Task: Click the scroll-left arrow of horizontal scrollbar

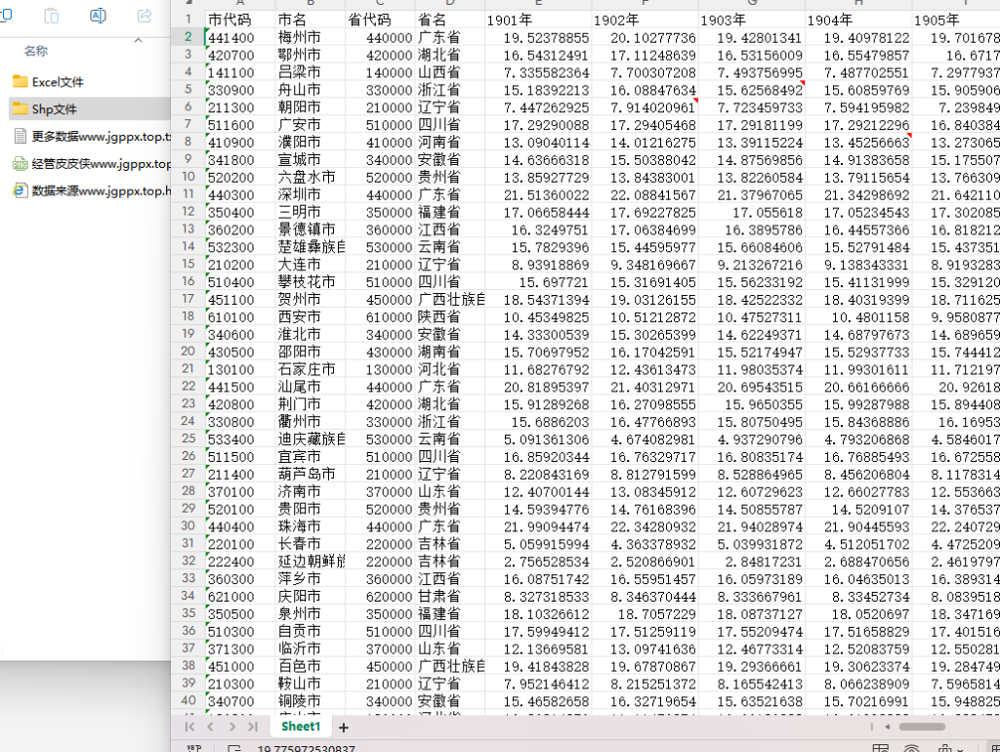Action: coord(887,727)
